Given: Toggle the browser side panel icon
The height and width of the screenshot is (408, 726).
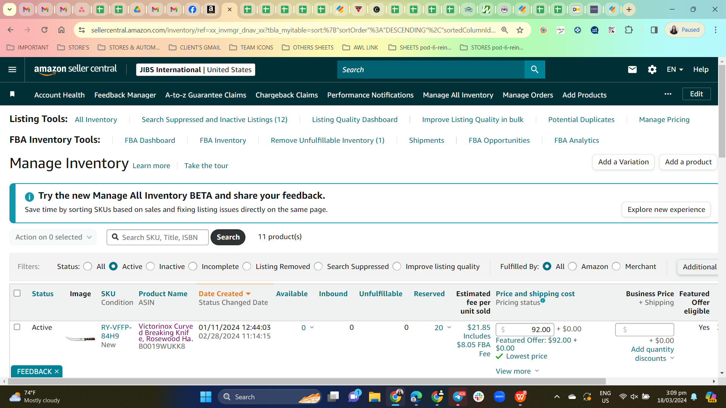Looking at the screenshot, I should [654, 30].
